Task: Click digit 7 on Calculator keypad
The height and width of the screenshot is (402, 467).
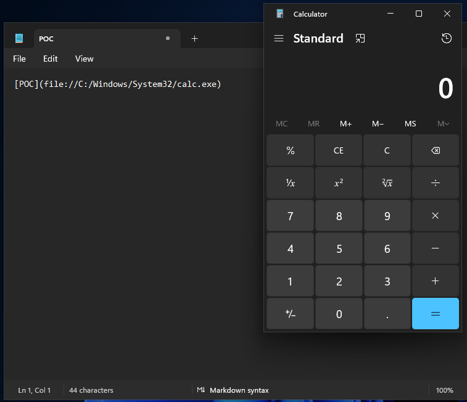Action: 291,216
